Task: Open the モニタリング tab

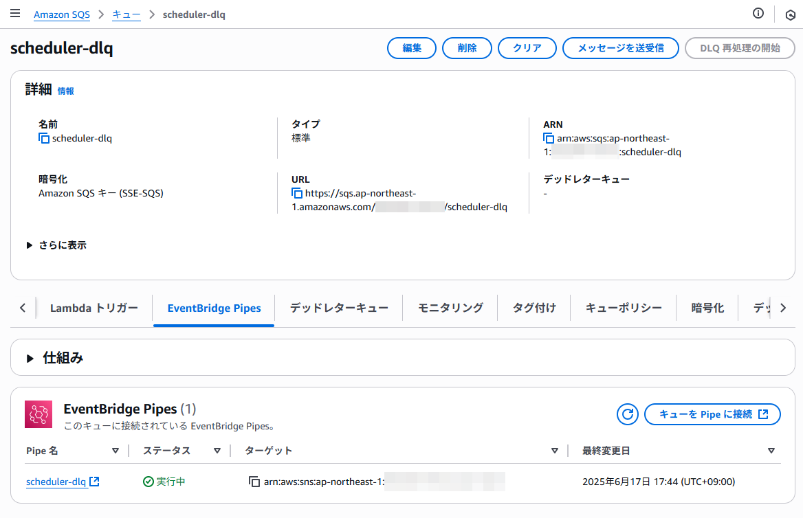Action: coord(450,308)
